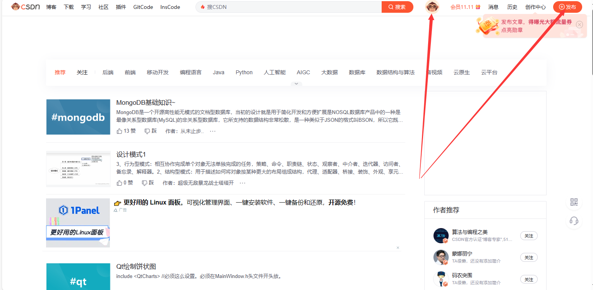Open the 设计模式 mind-map thumbnail
The width and height of the screenshot is (593, 290).
(x=78, y=169)
